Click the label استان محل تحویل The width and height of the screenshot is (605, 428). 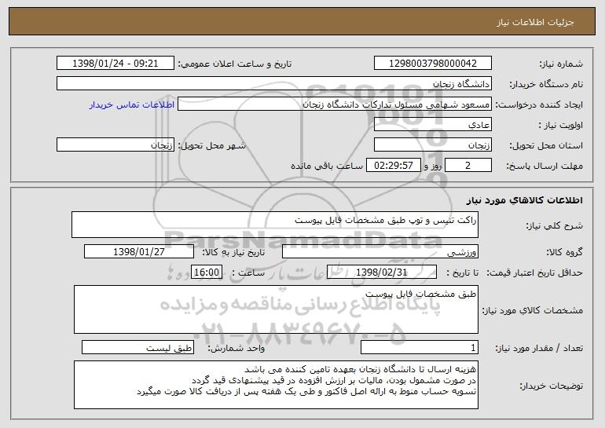(546, 145)
